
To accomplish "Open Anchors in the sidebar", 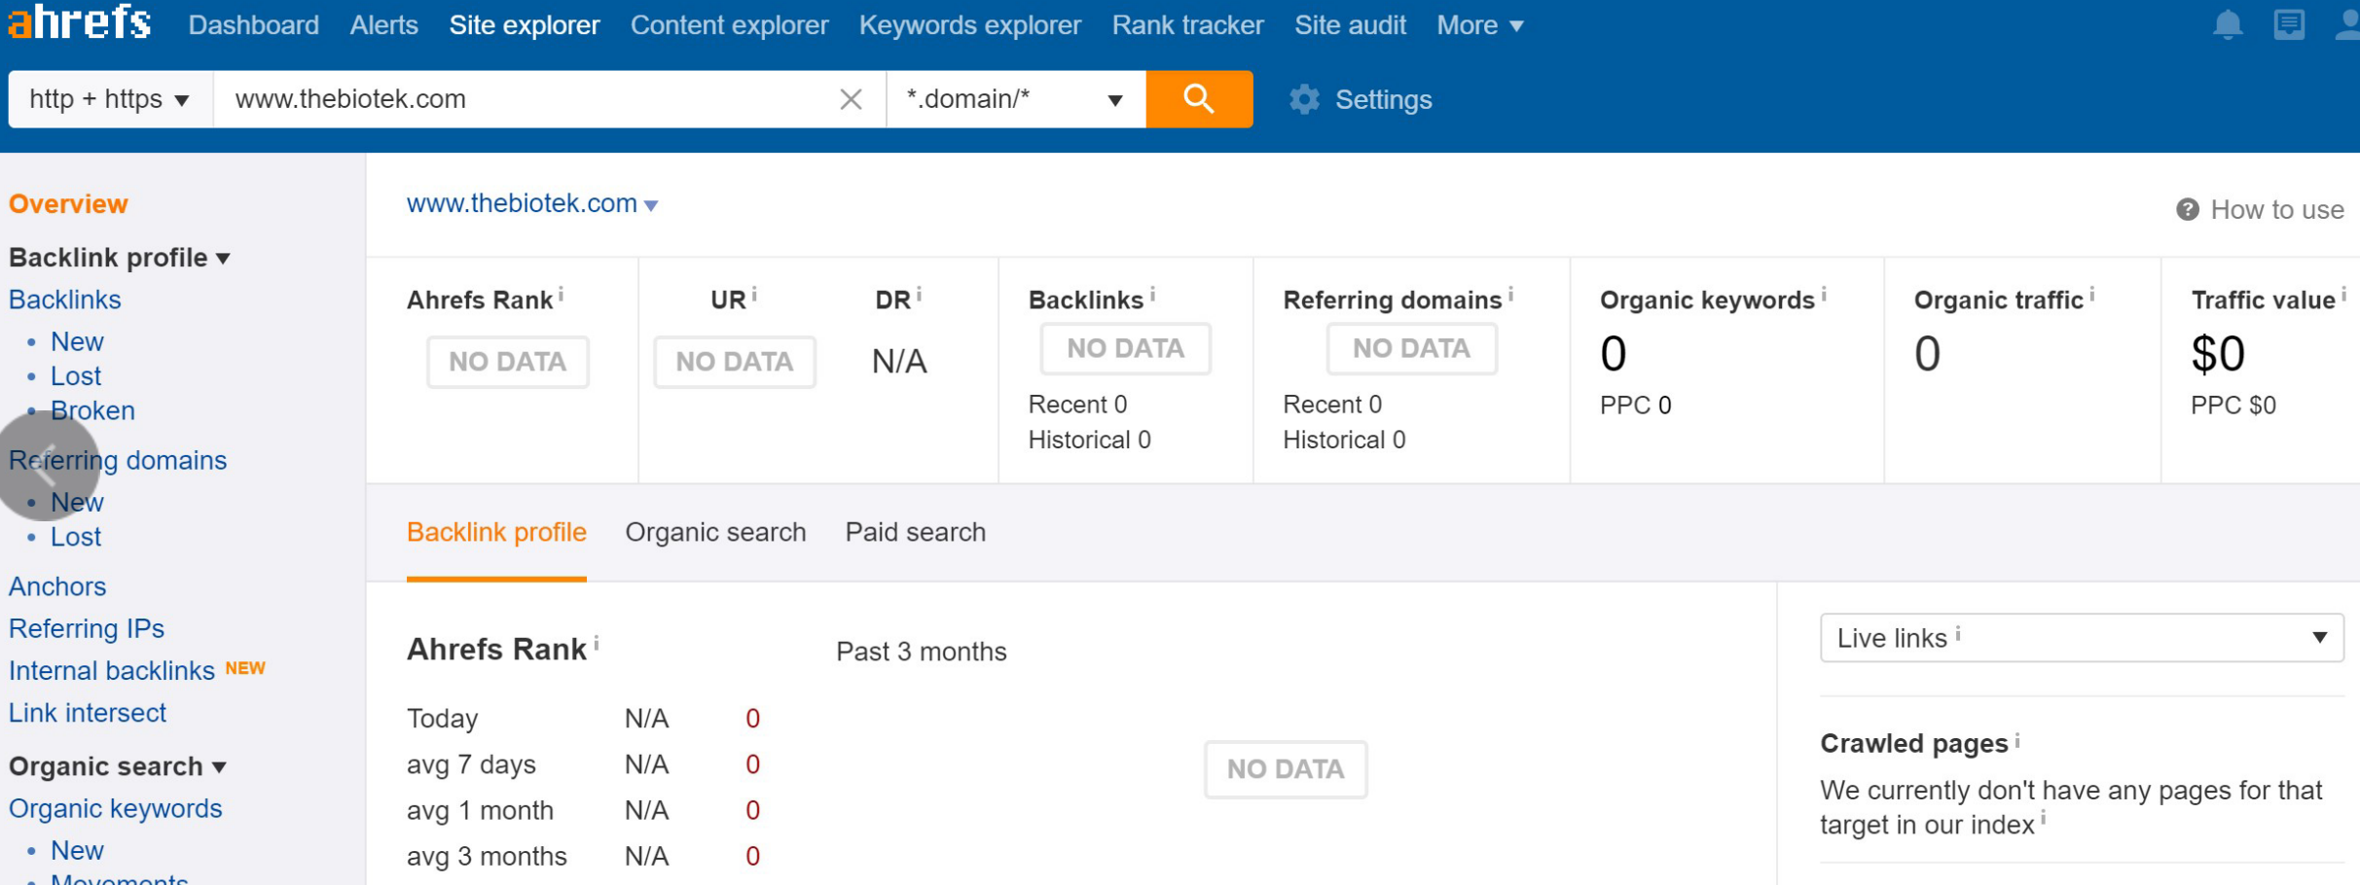I will point(57,586).
